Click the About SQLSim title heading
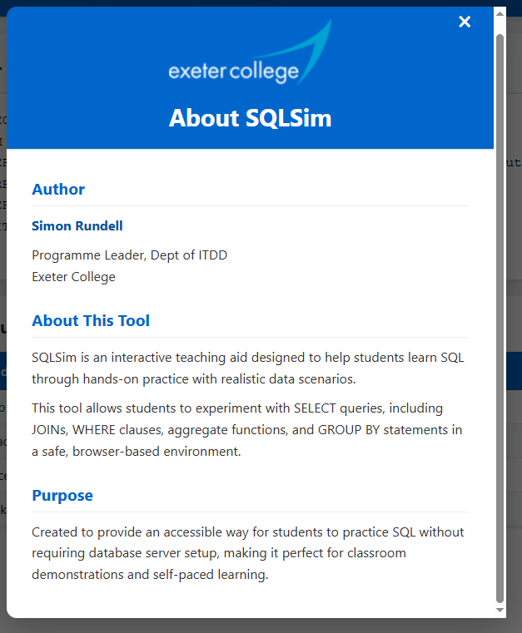522x633 pixels. click(250, 118)
